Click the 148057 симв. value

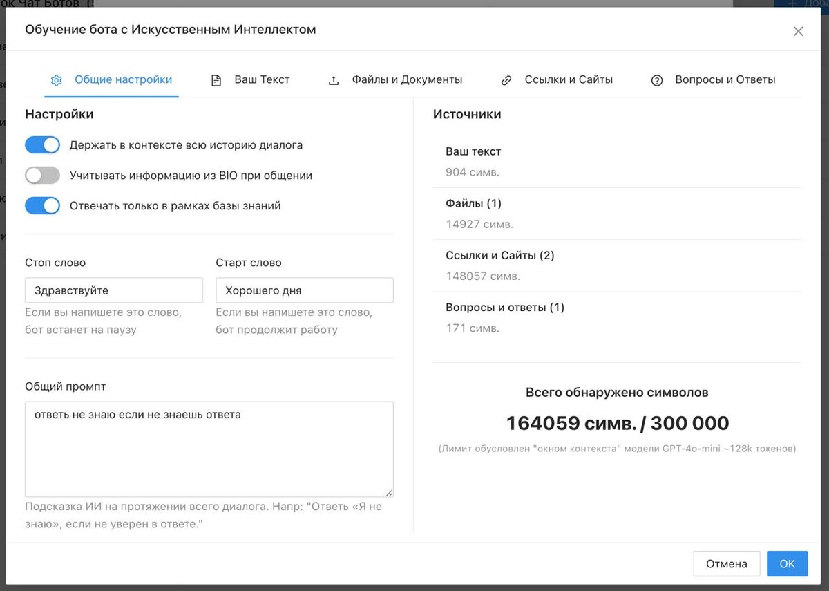[483, 276]
